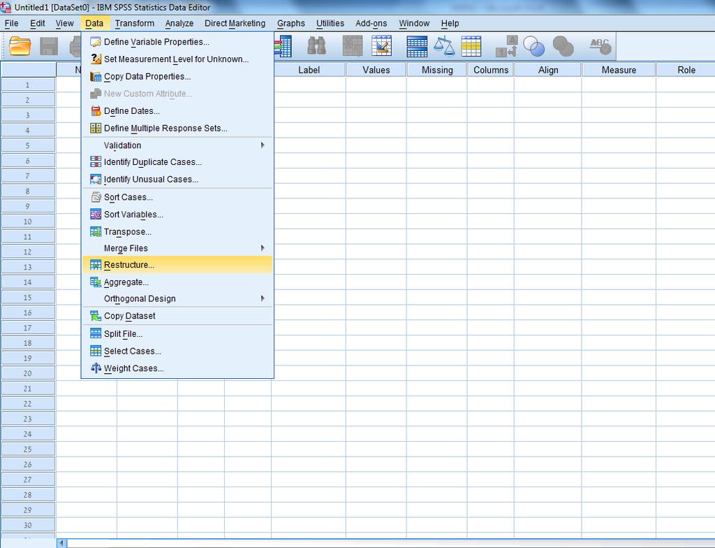Viewport: 715px width, 548px height.
Task: Open the Help menu
Action: point(450,23)
